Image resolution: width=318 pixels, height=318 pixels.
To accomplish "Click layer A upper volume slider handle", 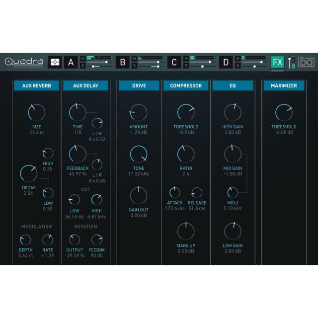I will 106,62.
